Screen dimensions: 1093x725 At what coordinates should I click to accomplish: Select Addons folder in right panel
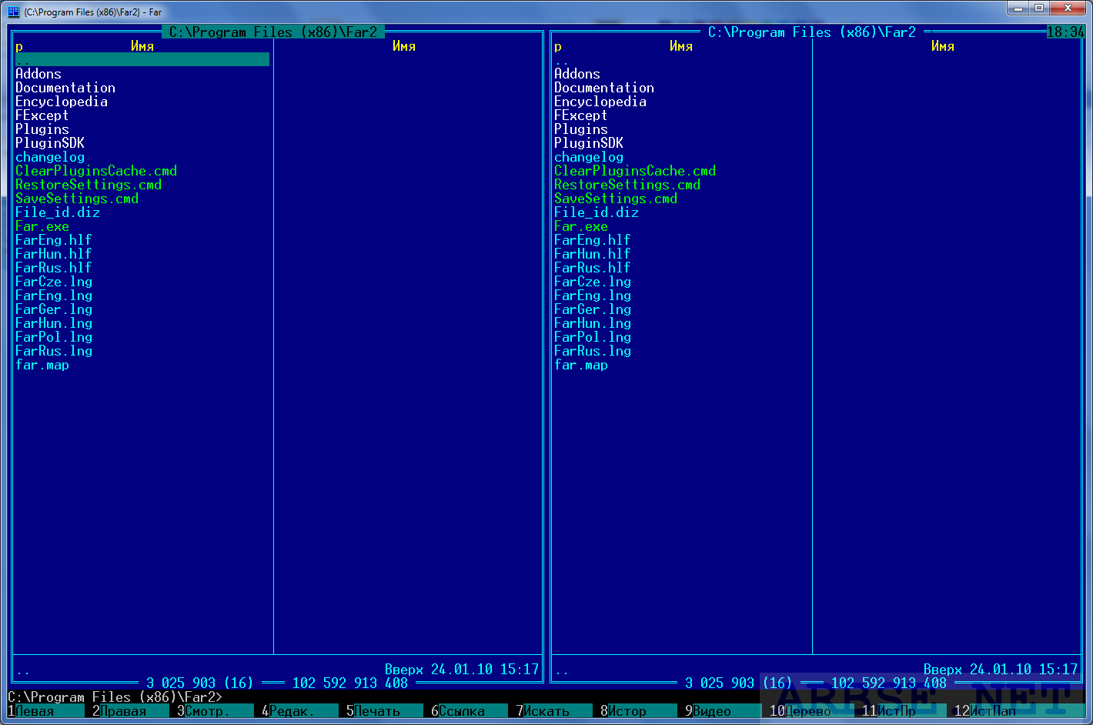click(x=577, y=74)
